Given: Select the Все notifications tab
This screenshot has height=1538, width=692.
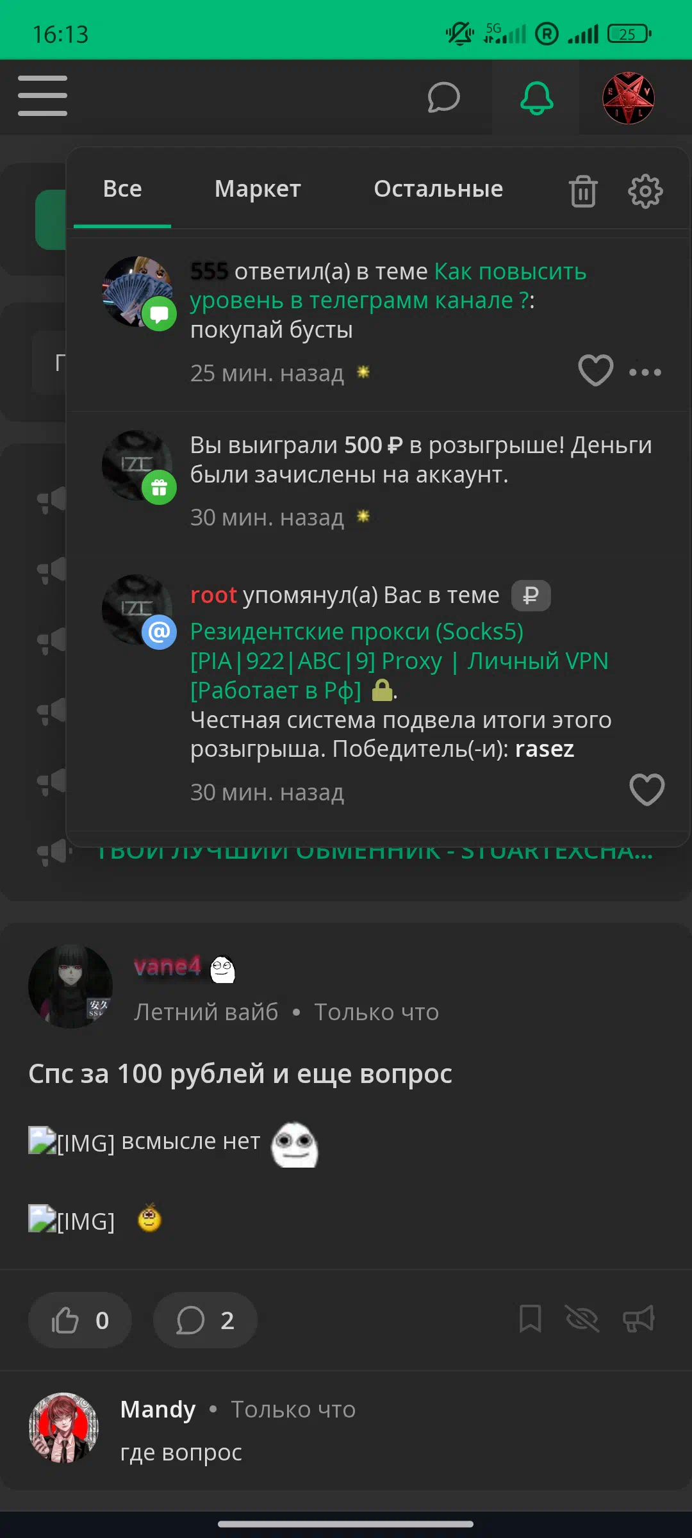Looking at the screenshot, I should pyautogui.click(x=122, y=189).
